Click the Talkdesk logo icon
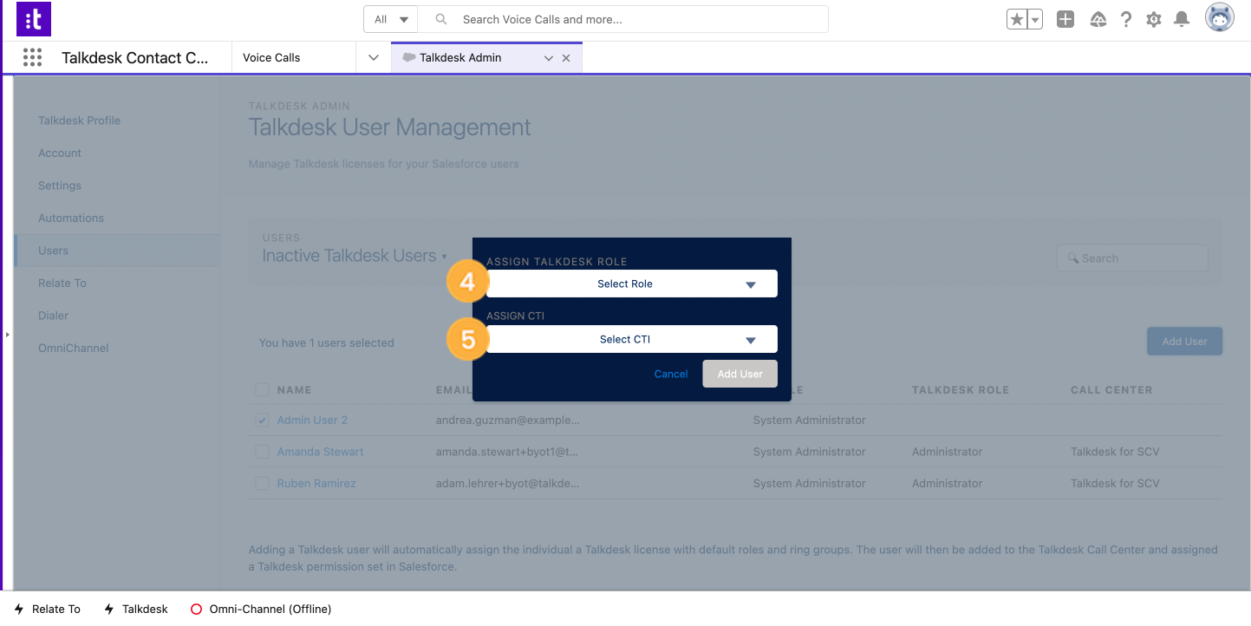1251x626 pixels. tap(34, 19)
